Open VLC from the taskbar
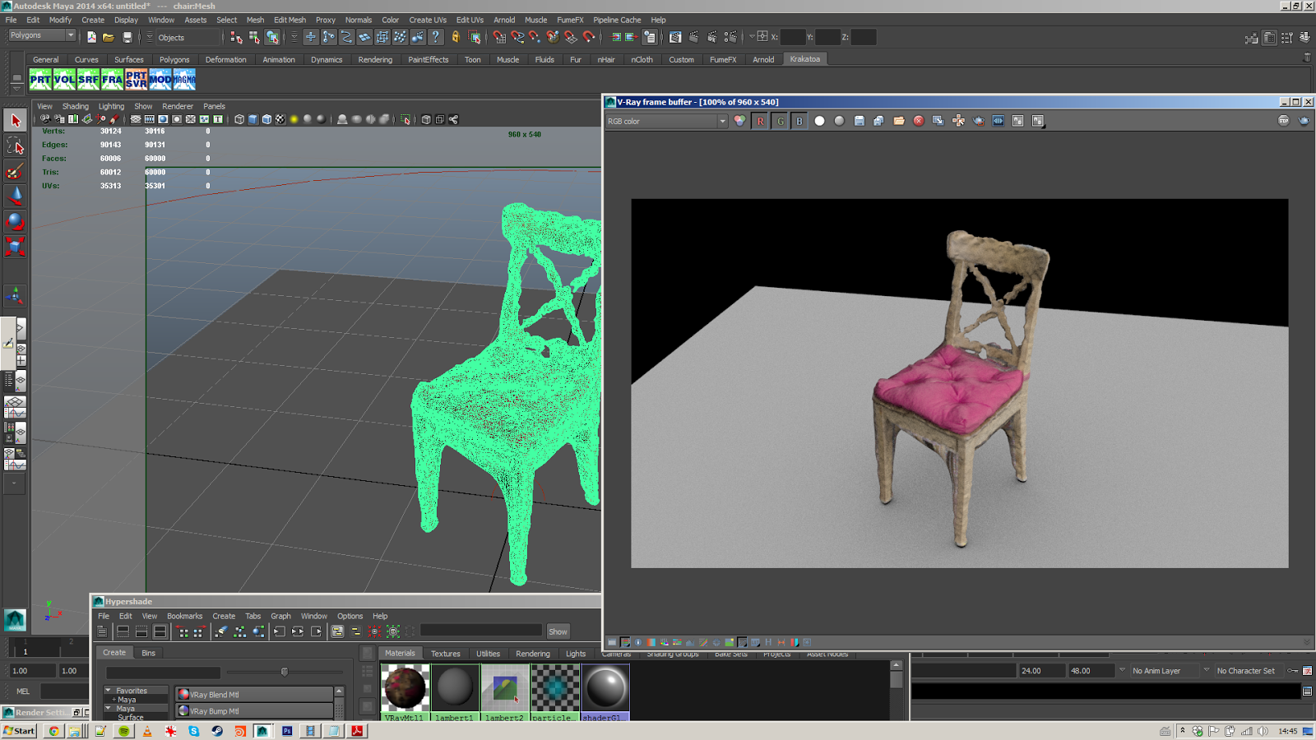The image size is (1316, 740). 147,731
